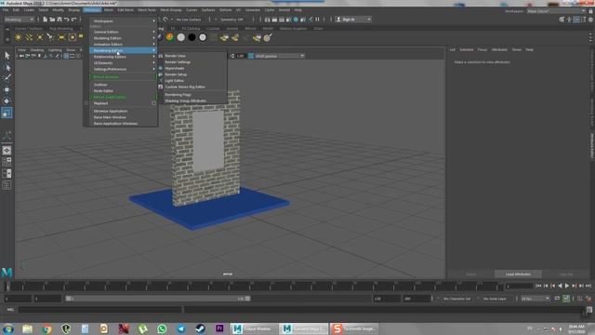Open Playblast options box
The image size is (595, 335).
coord(153,103)
